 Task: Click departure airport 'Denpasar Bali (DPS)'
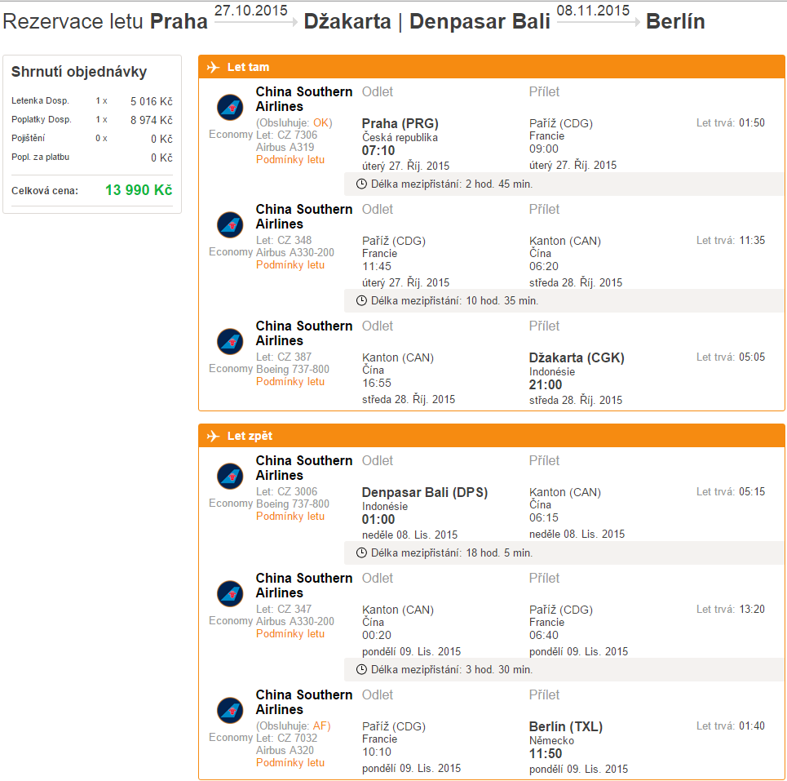tap(425, 493)
